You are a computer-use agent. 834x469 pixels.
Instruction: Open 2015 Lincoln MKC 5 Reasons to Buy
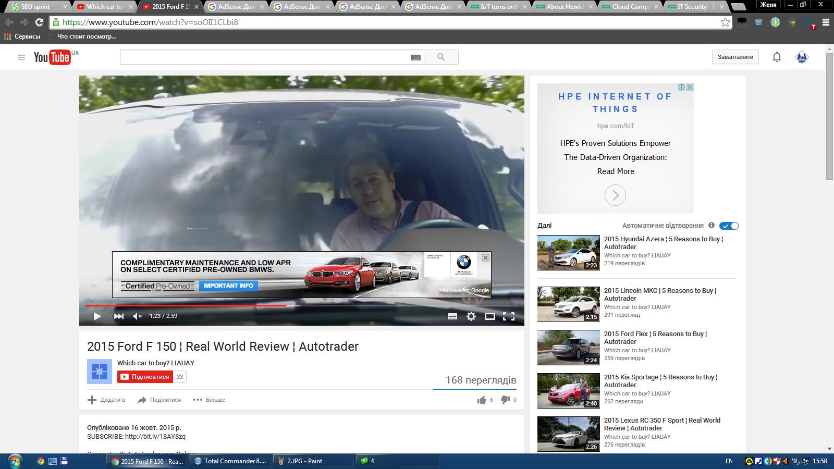(660, 294)
